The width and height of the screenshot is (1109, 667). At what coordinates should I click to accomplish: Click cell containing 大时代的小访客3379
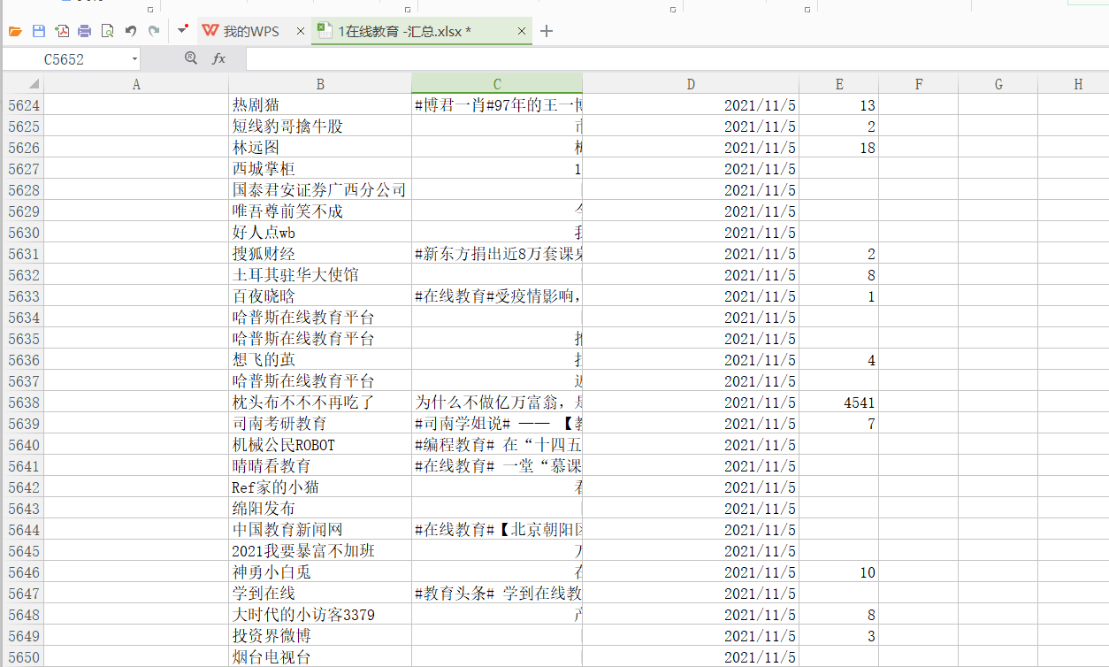(x=320, y=615)
